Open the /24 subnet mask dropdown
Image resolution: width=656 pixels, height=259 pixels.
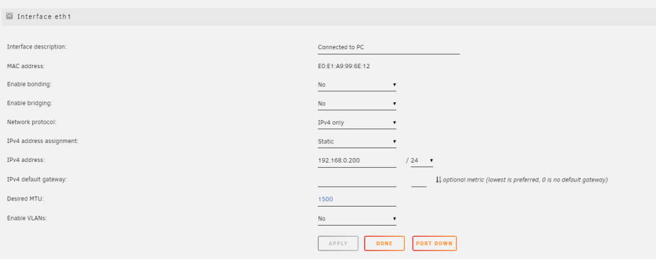(422, 161)
